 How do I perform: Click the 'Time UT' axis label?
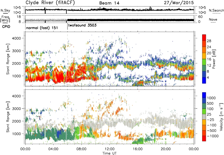pyautogui.click(x=109, y=153)
